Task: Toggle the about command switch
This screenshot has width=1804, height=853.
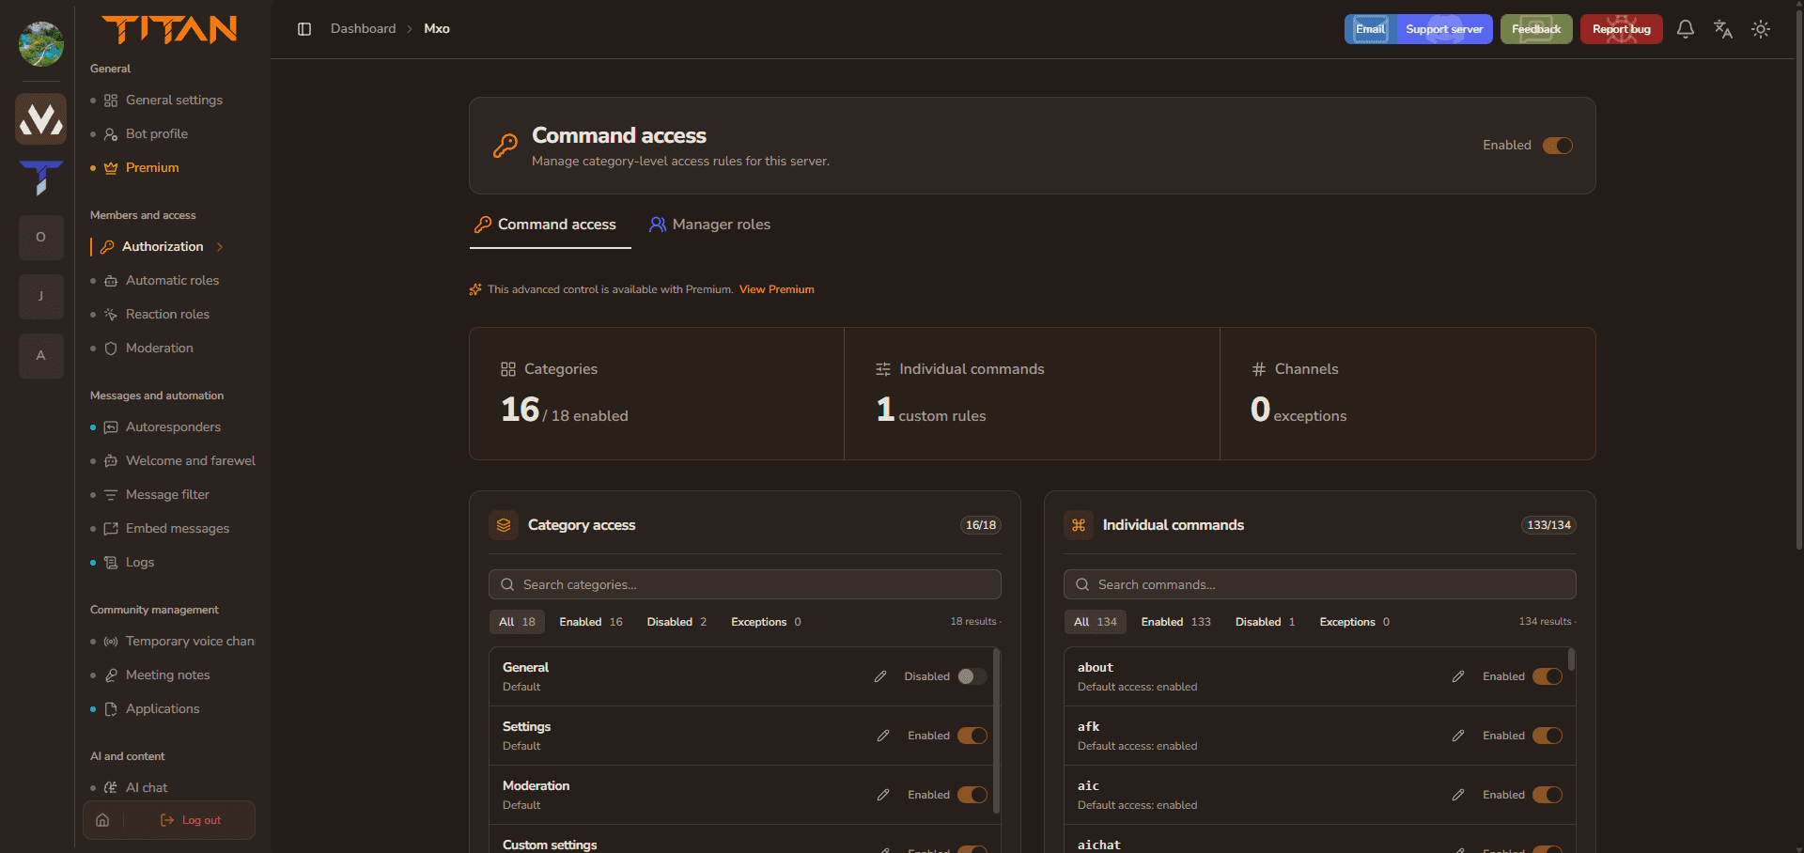Action: [1547, 676]
